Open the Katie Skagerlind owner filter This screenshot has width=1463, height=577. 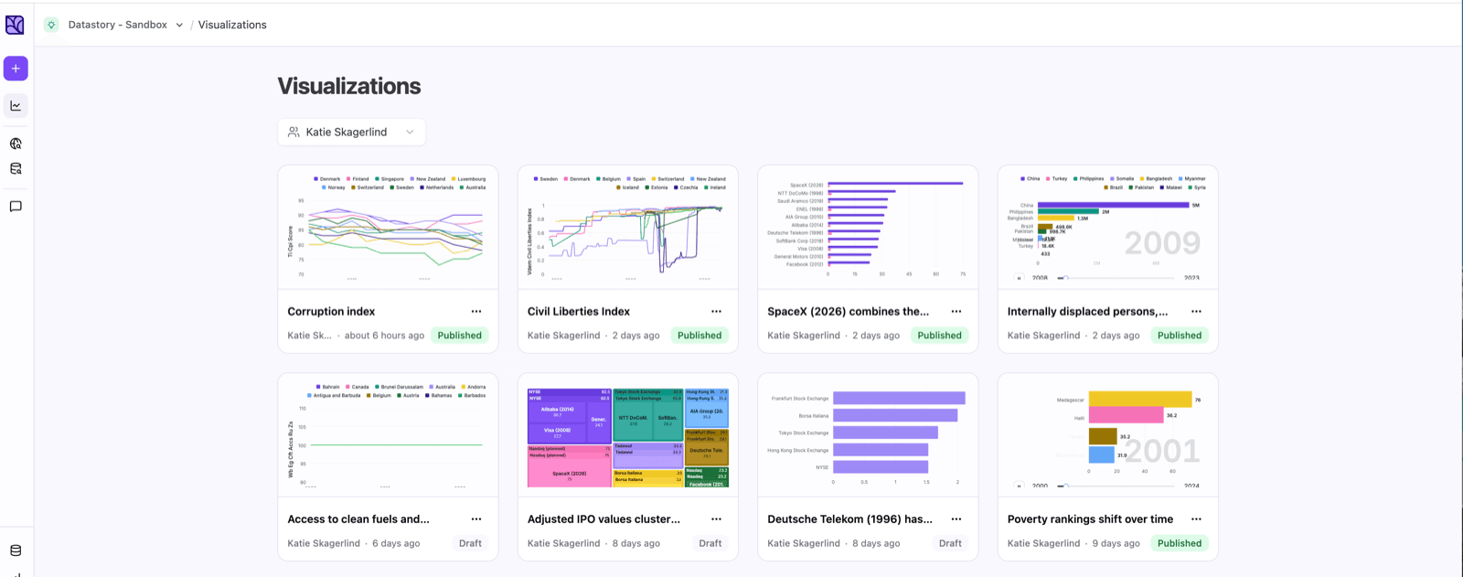(x=351, y=132)
